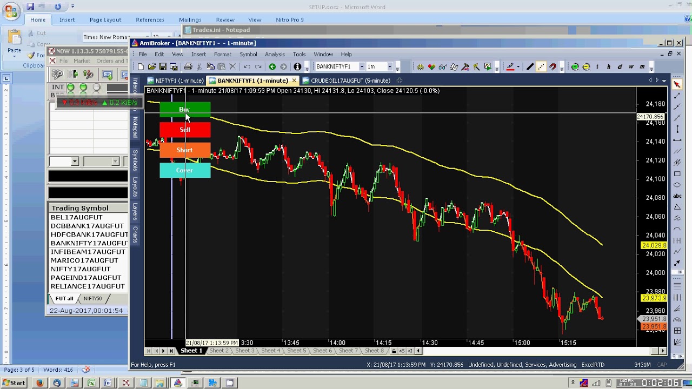Image resolution: width=692 pixels, height=389 pixels.
Task: Click the Windows Start button
Action: 14,383
